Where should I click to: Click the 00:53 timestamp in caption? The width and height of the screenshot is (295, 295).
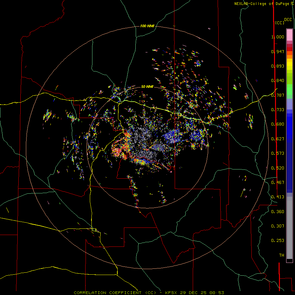[217, 293]
